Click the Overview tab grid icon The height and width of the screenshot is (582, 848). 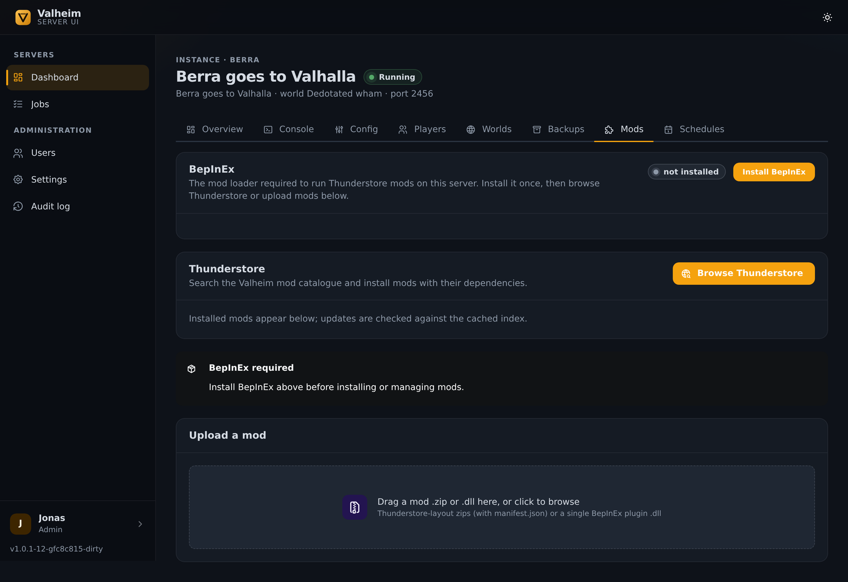pos(191,130)
